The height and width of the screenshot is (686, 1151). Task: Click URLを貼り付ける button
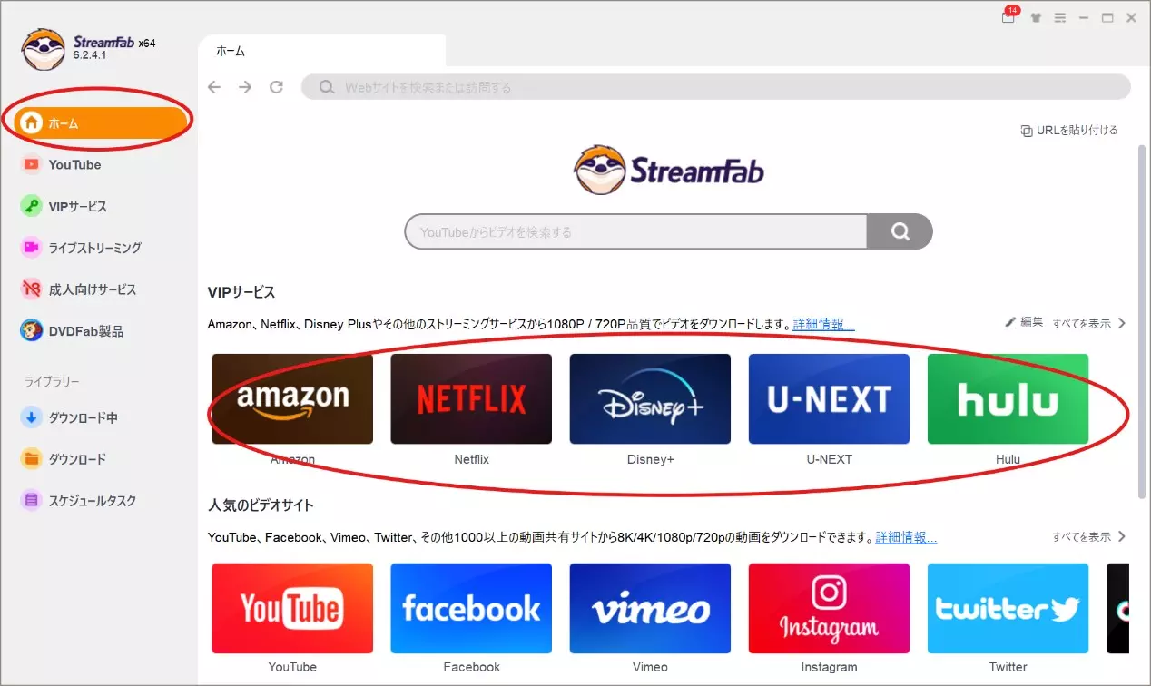1069,131
